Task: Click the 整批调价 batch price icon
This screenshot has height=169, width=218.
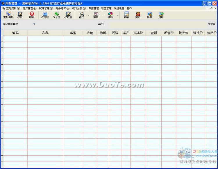Action: click(8, 15)
